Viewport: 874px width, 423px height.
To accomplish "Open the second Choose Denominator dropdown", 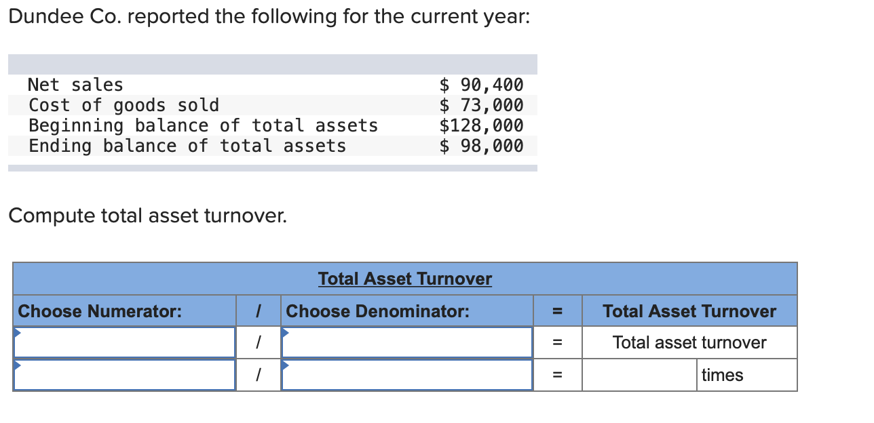I will pyautogui.click(x=406, y=374).
